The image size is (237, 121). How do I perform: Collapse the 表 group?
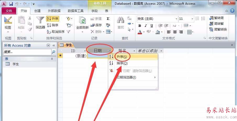point(52,59)
